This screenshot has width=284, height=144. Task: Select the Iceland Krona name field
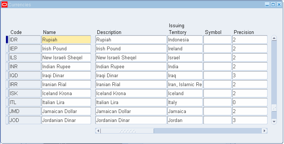66,93
